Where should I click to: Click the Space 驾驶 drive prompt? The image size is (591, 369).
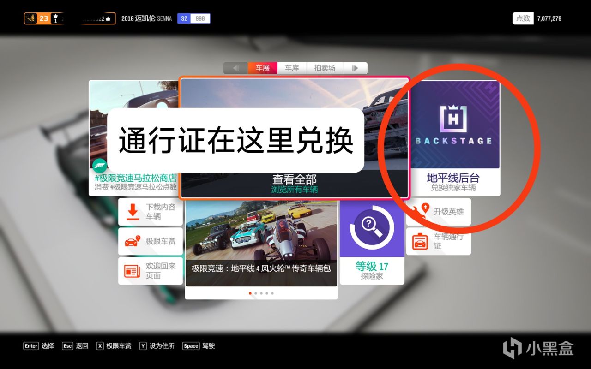click(x=199, y=346)
